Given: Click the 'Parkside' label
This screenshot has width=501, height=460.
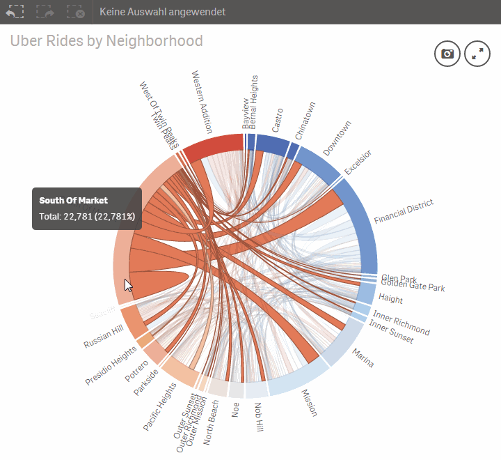Looking at the screenshot, I should coord(145,382).
